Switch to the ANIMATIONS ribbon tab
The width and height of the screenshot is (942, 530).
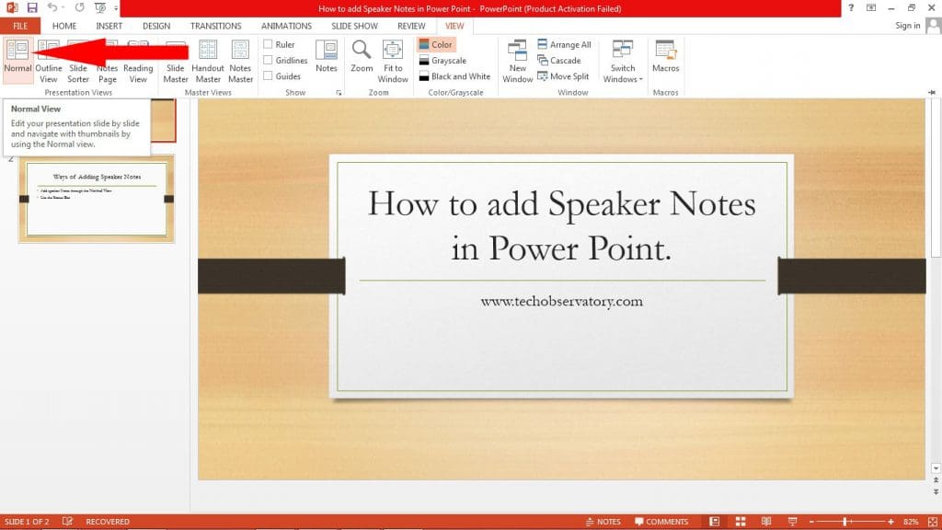[x=285, y=26]
